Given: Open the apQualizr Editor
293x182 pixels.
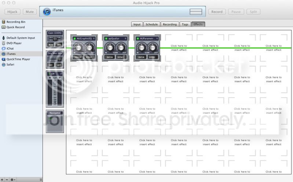Looking at the screenshot, I should pyautogui.click(x=110, y=57).
